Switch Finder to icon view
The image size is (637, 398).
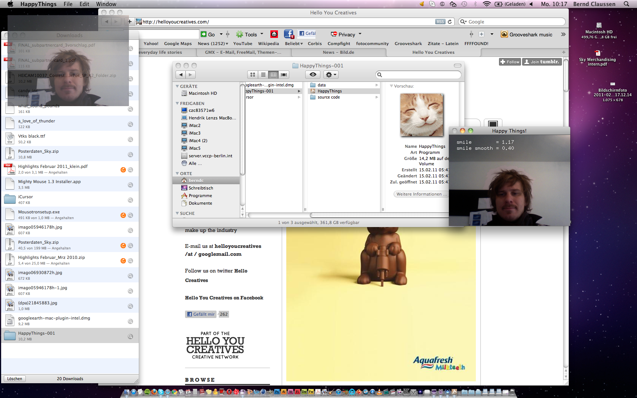pos(253,75)
